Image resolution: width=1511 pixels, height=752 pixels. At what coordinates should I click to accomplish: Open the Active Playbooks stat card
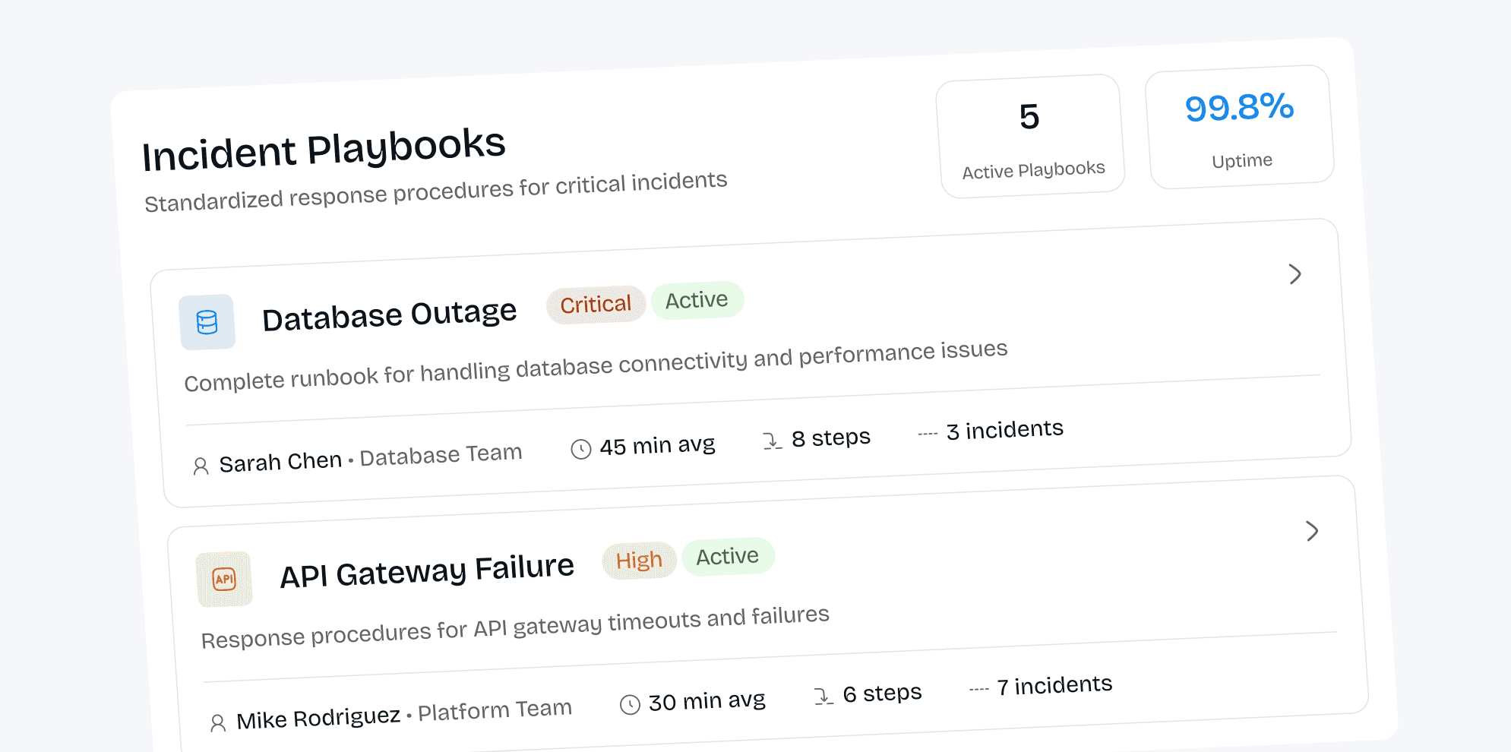1030,137
